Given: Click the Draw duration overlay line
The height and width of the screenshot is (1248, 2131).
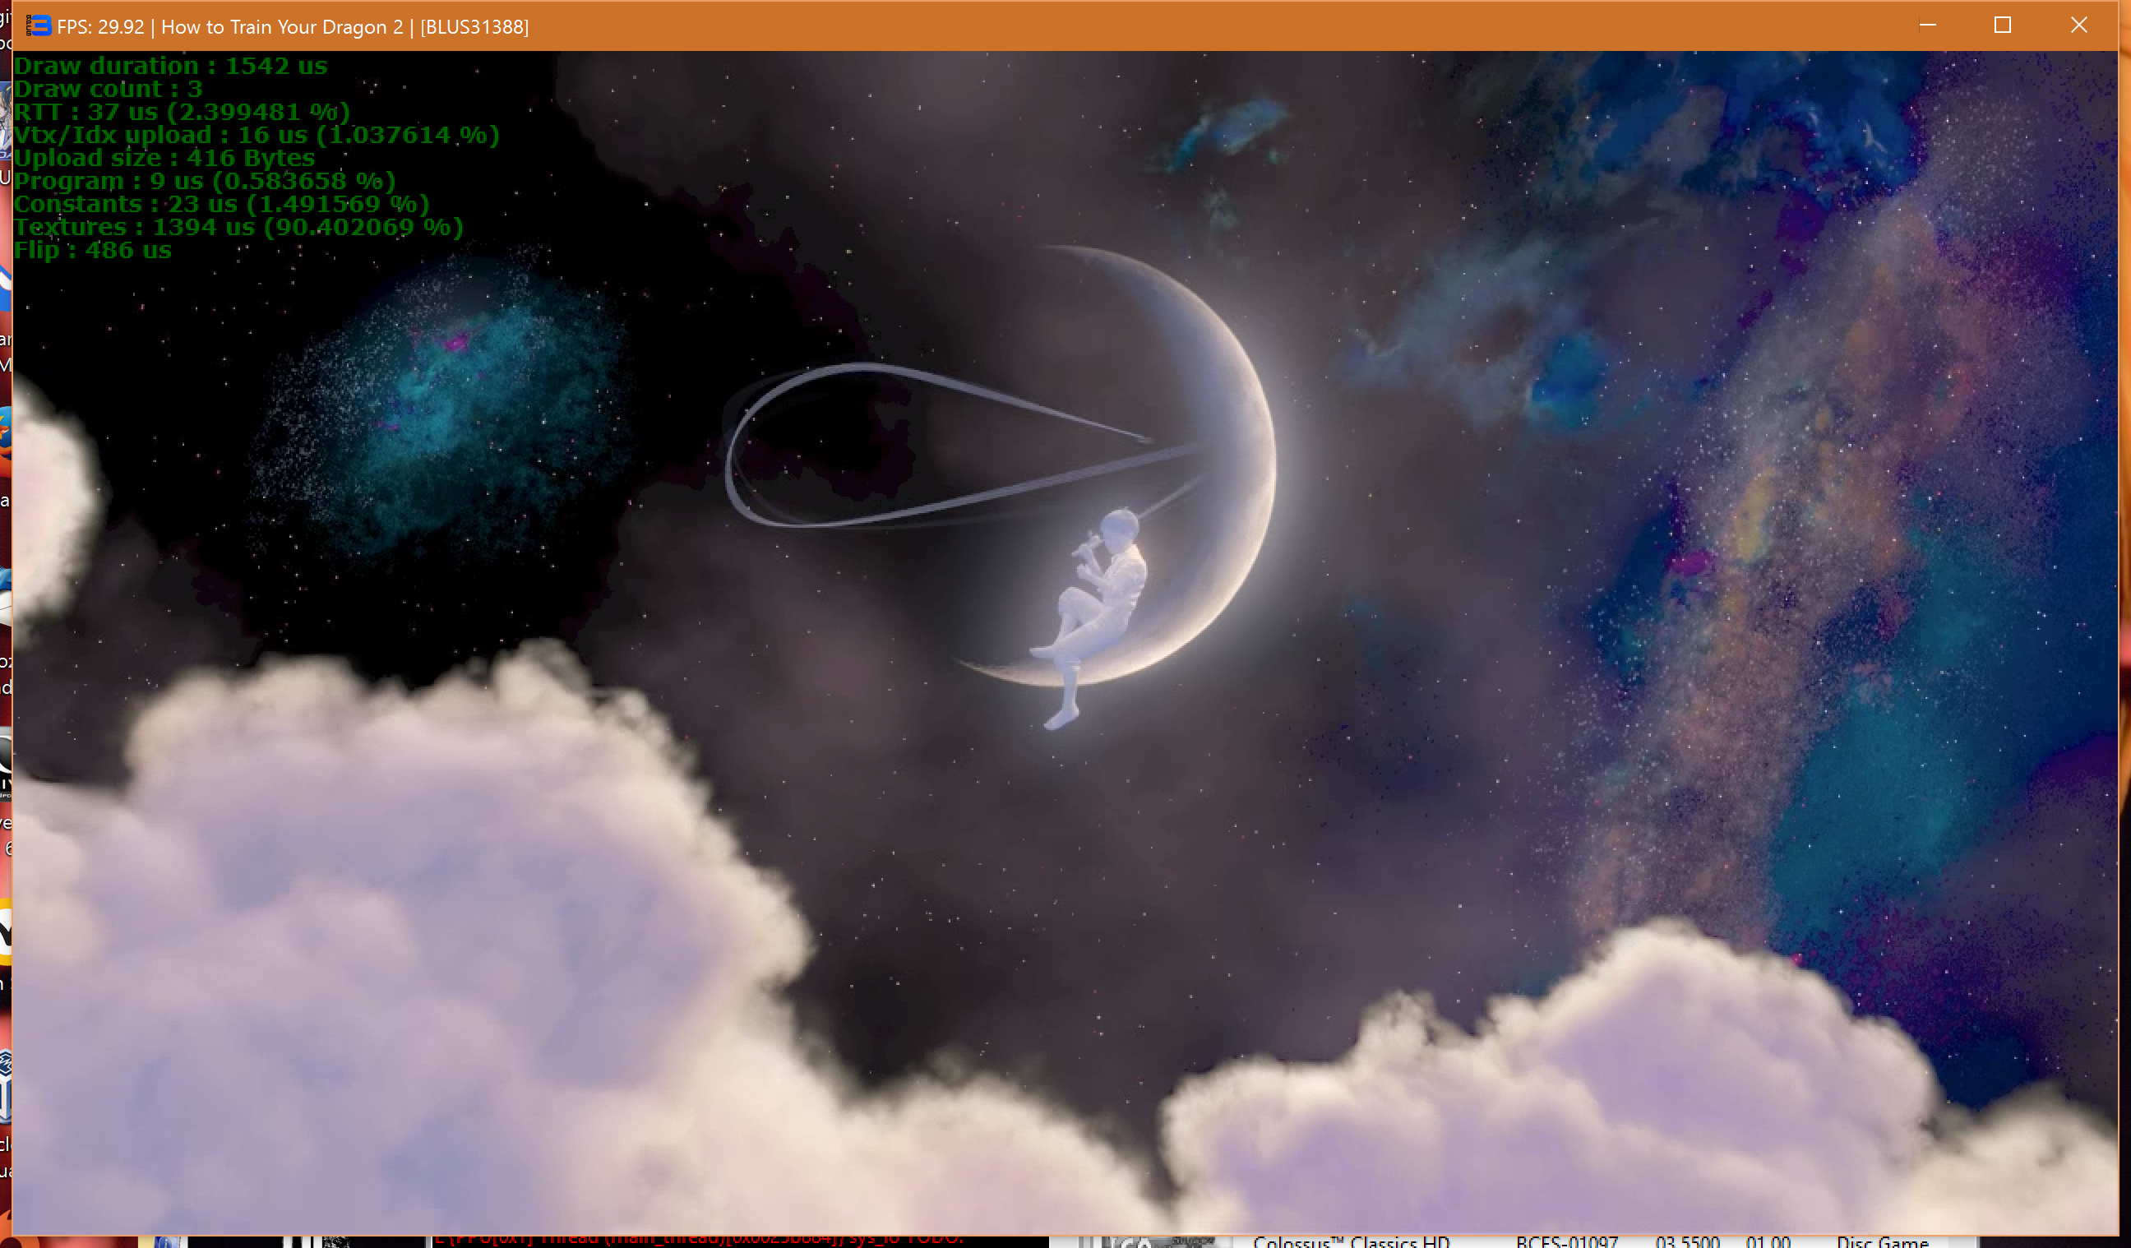Looking at the screenshot, I should click(x=170, y=66).
